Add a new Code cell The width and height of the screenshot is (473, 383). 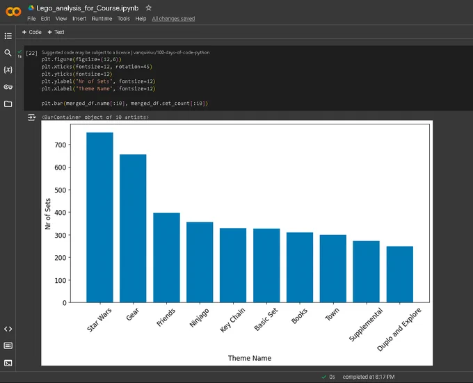click(x=32, y=32)
